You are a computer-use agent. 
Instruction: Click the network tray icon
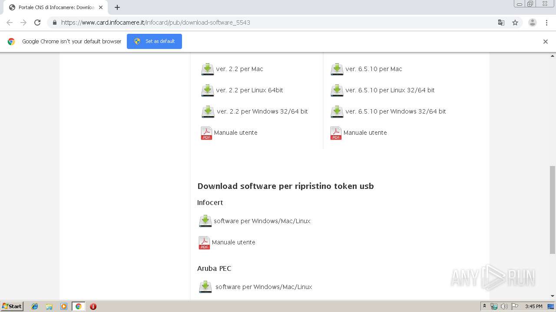coord(494,306)
